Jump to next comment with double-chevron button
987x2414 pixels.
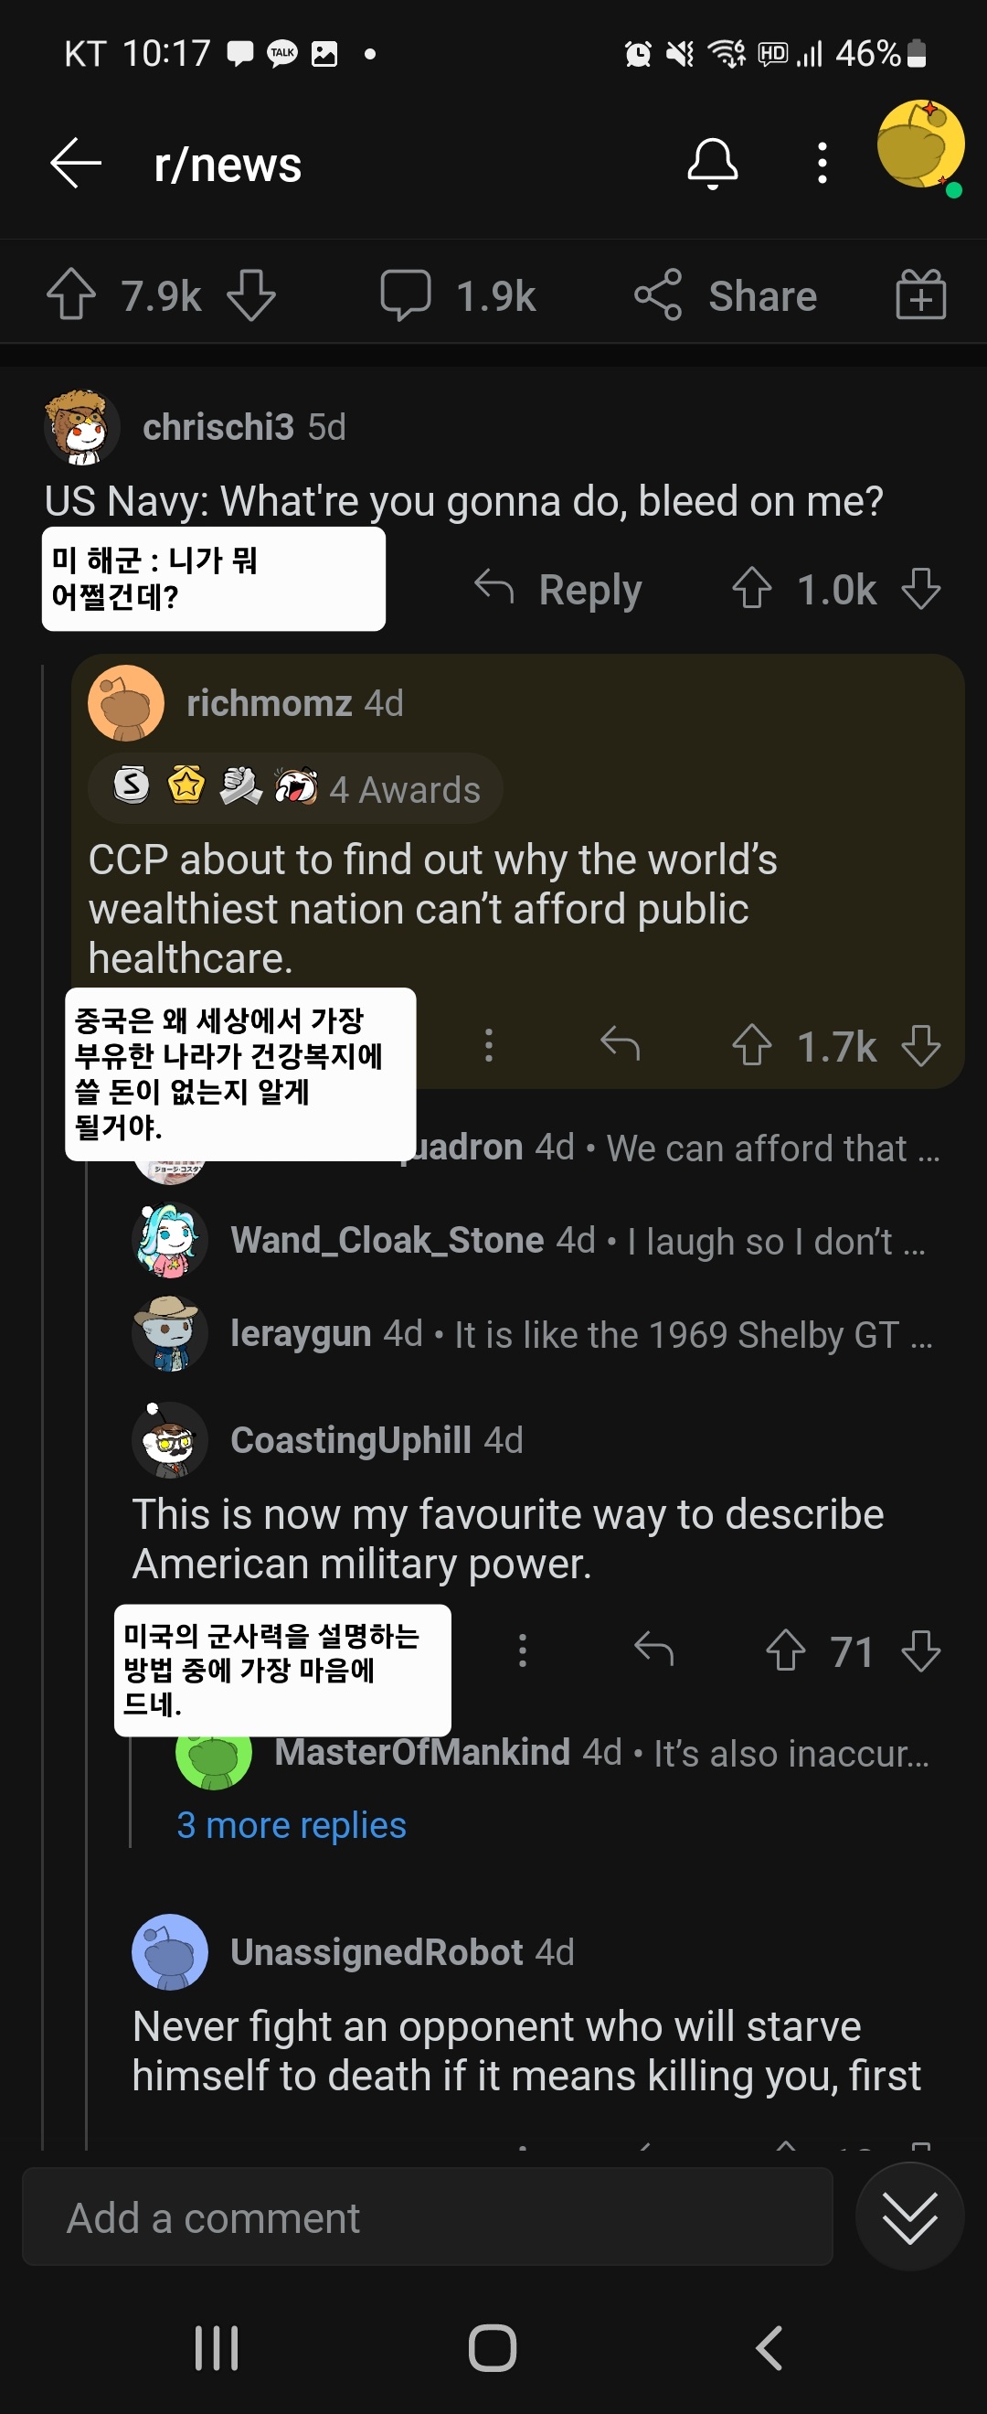(908, 2217)
